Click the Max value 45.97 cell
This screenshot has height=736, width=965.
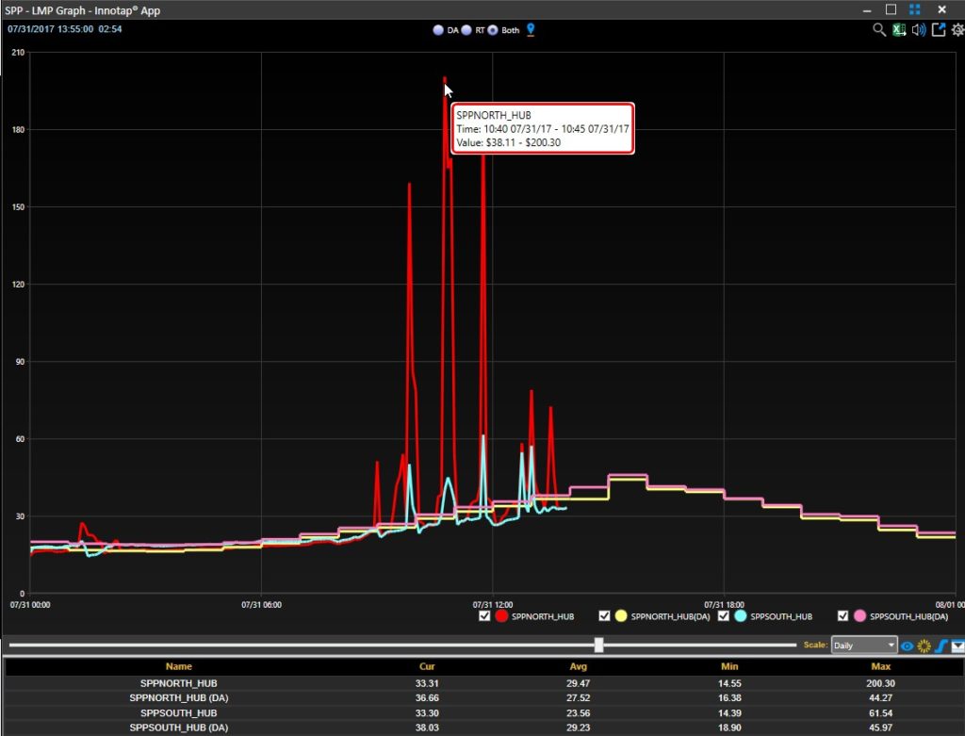pyautogui.click(x=881, y=728)
